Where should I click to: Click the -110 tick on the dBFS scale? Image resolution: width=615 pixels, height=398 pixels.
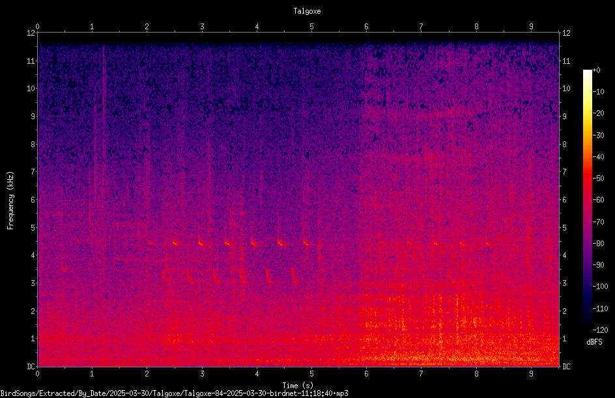(600, 309)
